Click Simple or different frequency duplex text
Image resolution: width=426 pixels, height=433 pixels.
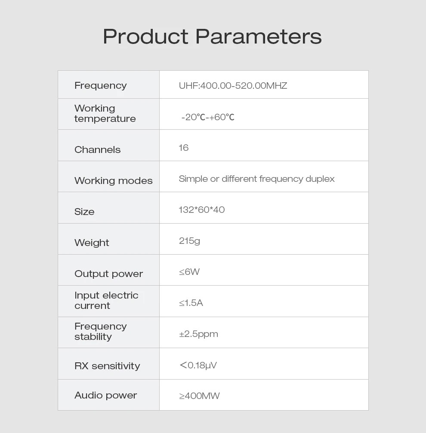click(257, 179)
